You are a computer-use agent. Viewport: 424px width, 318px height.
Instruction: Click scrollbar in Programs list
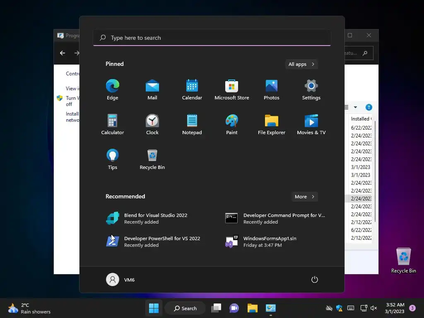coord(375,172)
